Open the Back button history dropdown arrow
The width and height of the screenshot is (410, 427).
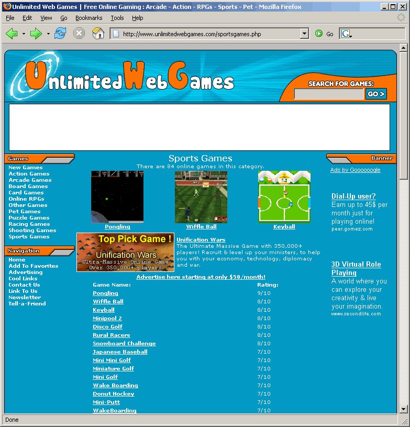[x=24, y=34]
